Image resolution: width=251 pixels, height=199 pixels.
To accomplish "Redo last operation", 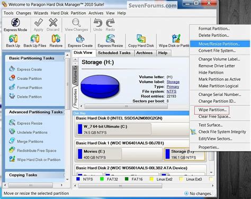I will coord(110,25).
